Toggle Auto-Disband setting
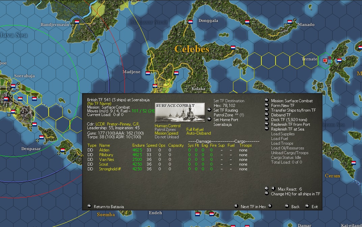Image resolution: width=362 pixels, height=227 pixels. tap(199, 133)
